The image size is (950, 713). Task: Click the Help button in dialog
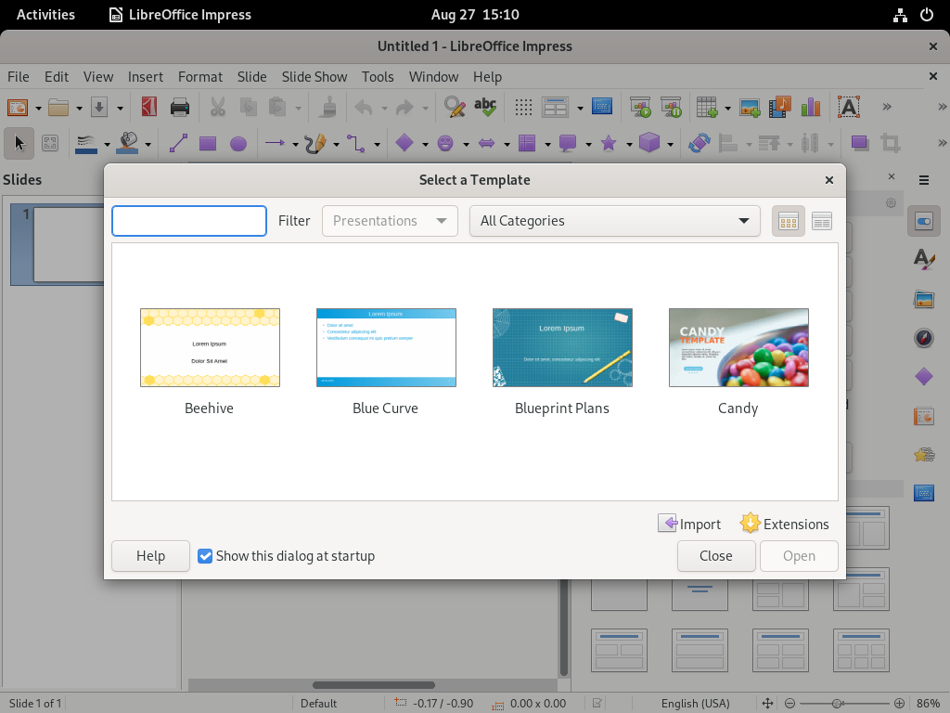coord(150,556)
